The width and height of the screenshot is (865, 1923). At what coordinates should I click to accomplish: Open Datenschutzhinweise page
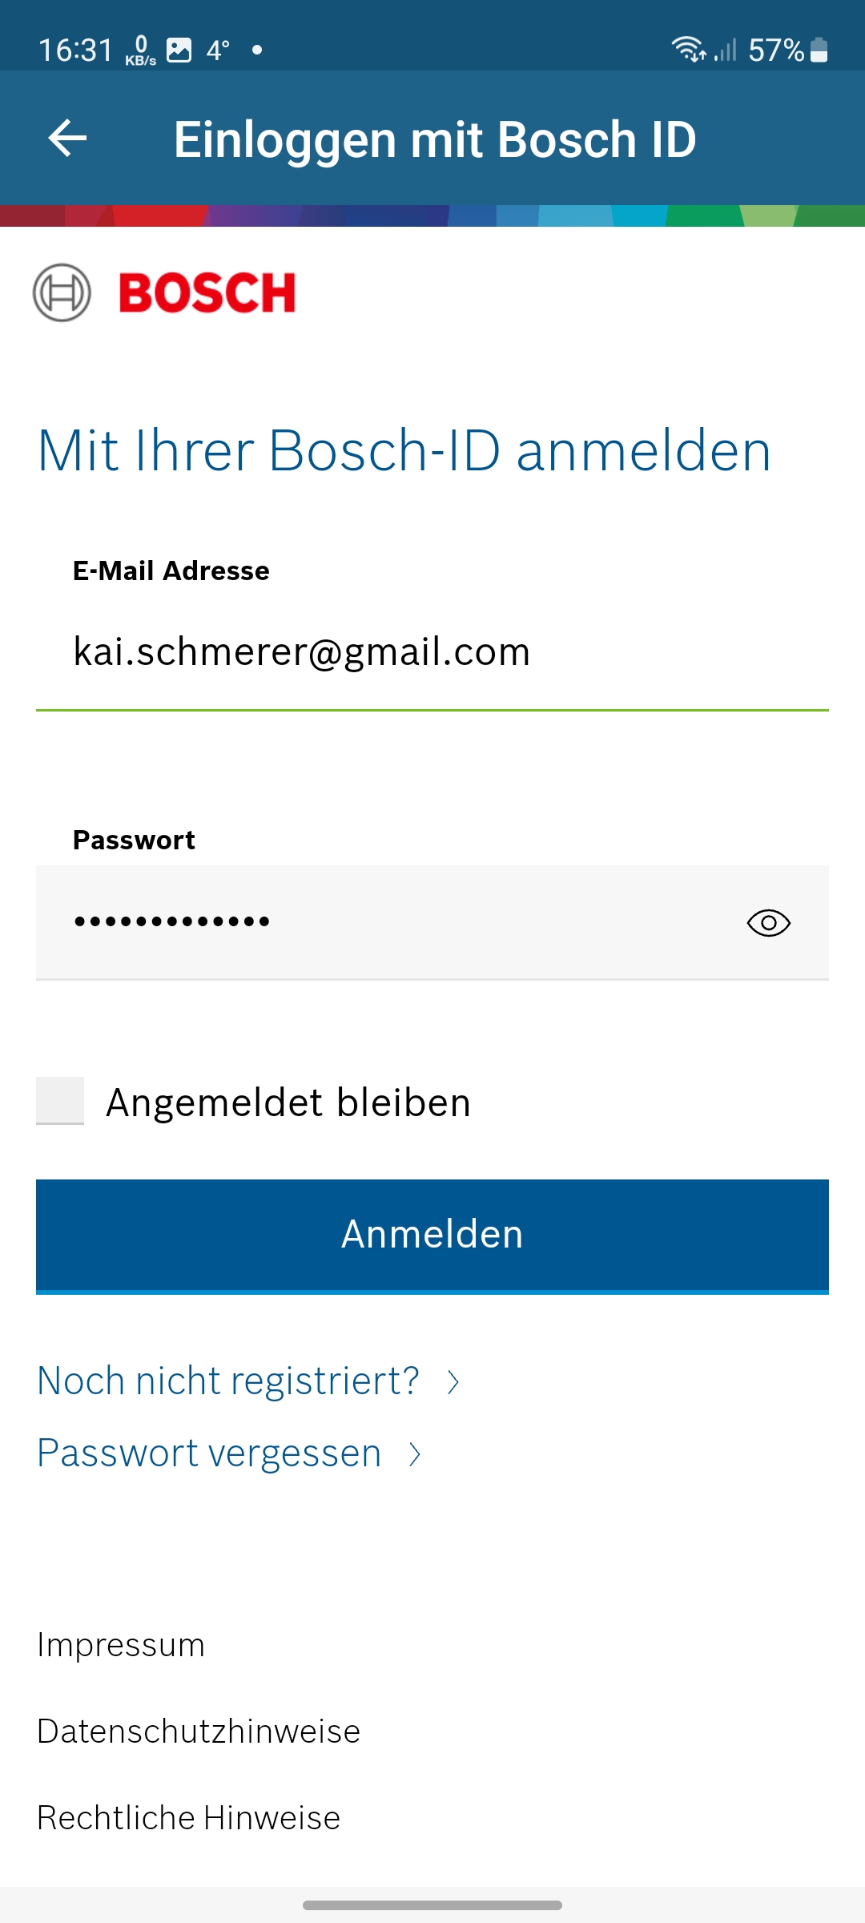[199, 1732]
